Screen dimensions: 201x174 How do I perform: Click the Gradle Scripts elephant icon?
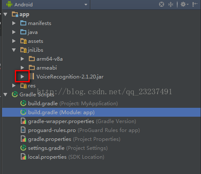point(15,95)
